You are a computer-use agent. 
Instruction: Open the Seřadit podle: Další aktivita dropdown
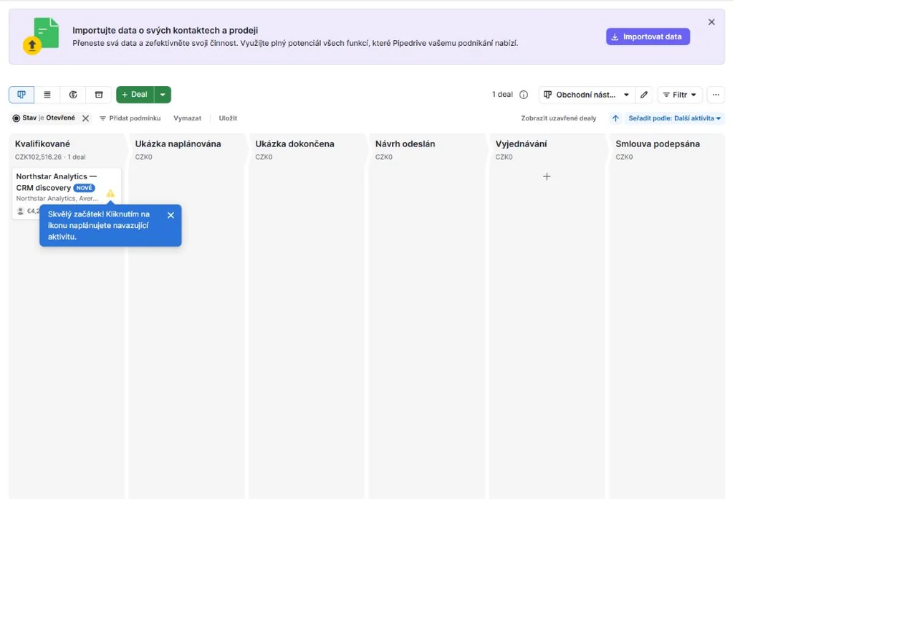tap(675, 118)
